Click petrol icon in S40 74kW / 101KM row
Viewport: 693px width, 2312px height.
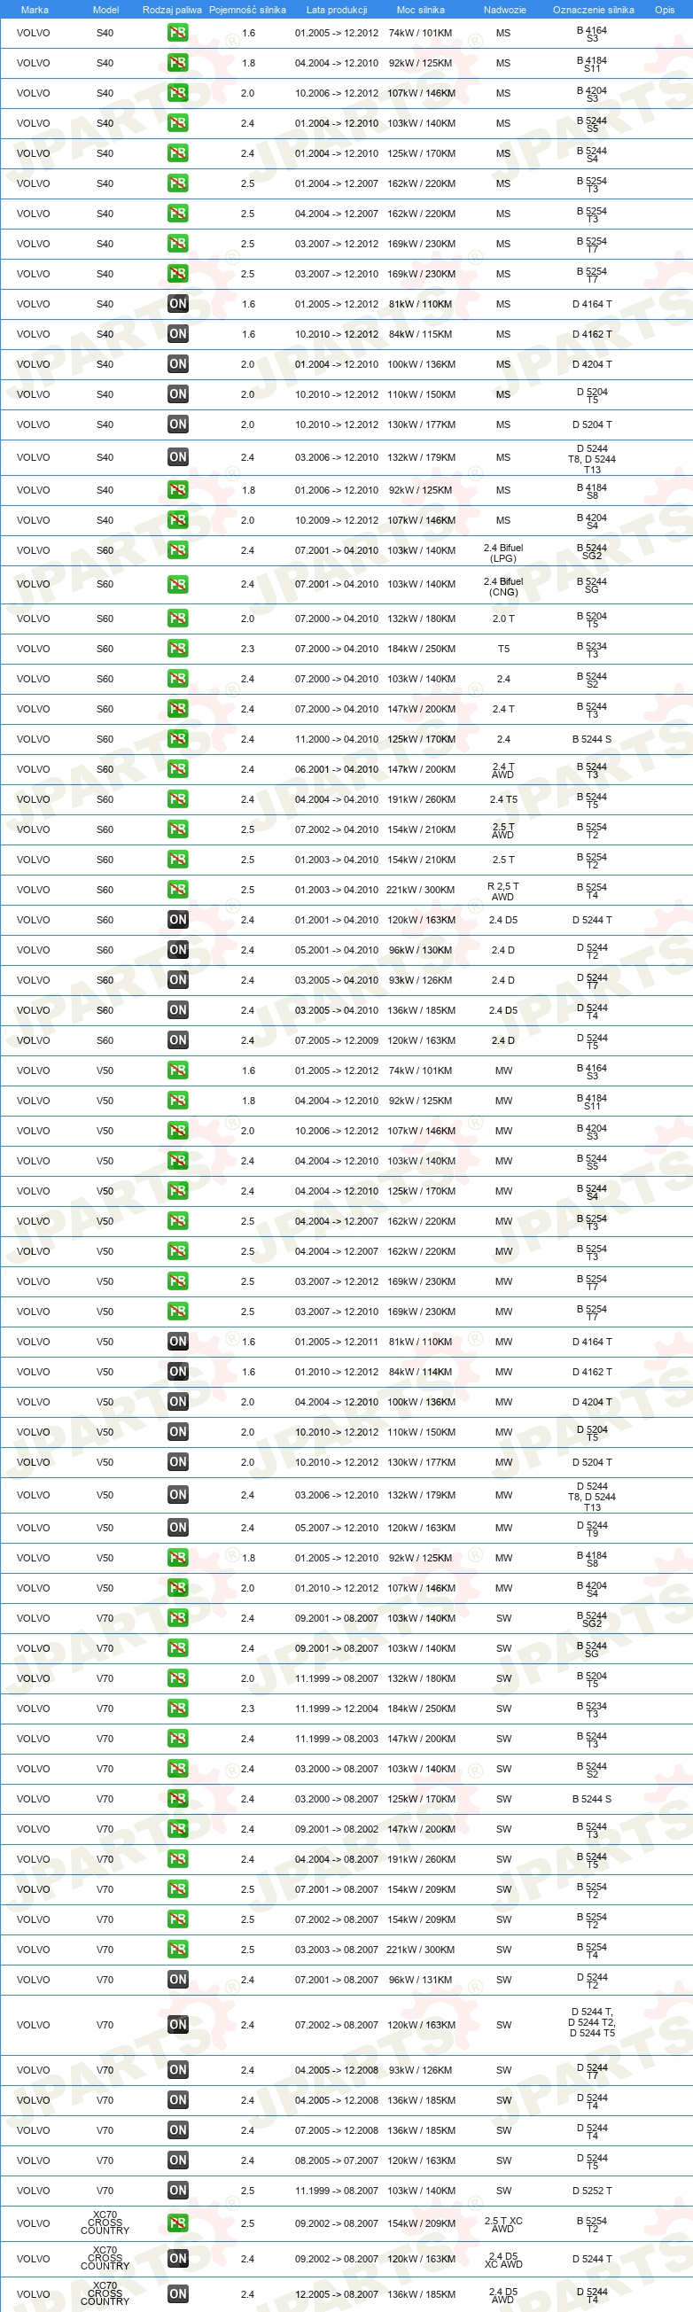point(178,33)
